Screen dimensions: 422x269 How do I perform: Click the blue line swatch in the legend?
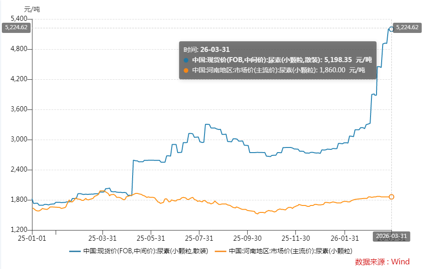pos(75,251)
